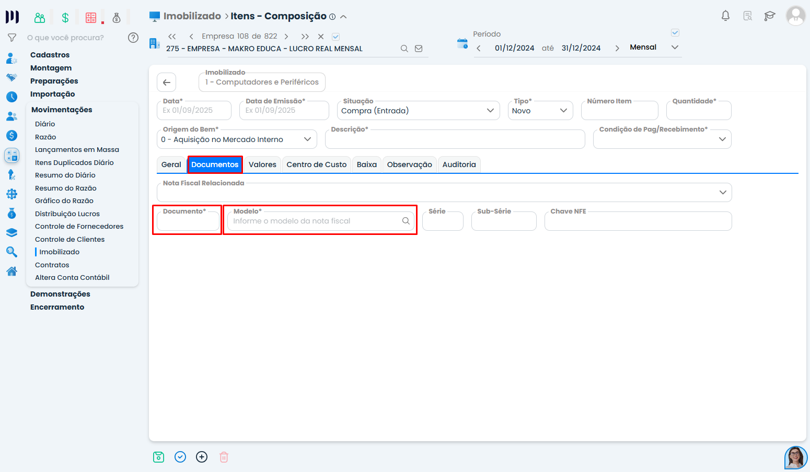Image resolution: width=810 pixels, height=472 pixels.
Task: Expand the Situação dropdown
Action: 490,111
